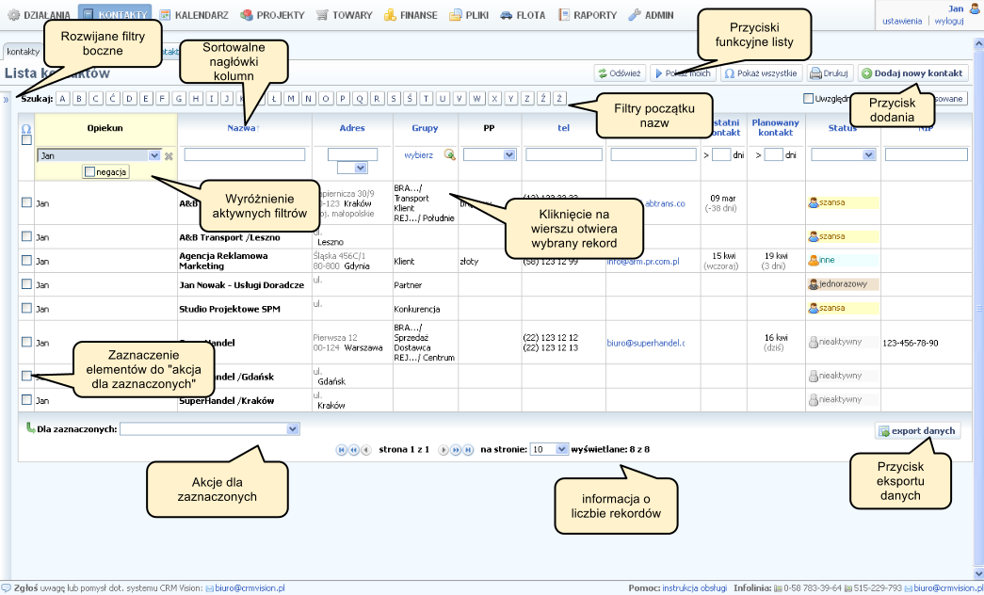Check the box for Agencja Reklamowa Marketing row

pos(26,260)
